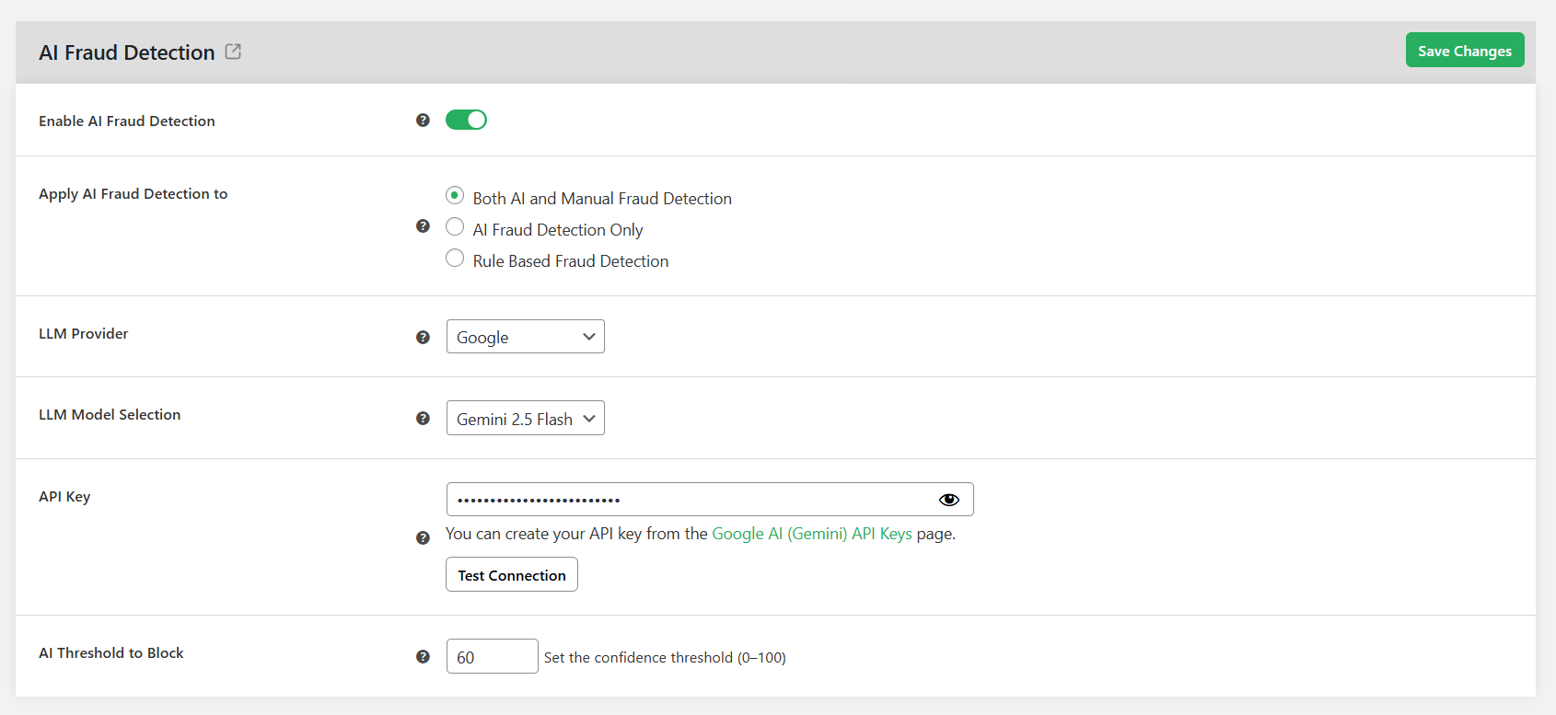This screenshot has height=715, width=1556.
Task: Click help icon for Apply AI Fraud Detection to
Action: [x=423, y=226]
